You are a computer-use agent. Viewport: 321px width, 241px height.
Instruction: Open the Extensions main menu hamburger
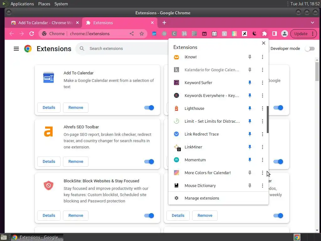[16, 49]
